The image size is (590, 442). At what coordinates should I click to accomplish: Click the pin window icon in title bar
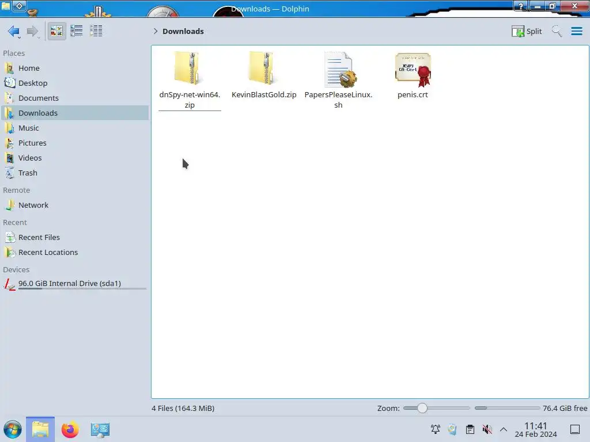coord(19,6)
